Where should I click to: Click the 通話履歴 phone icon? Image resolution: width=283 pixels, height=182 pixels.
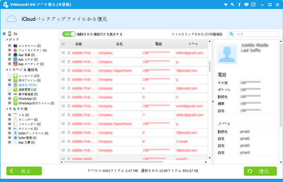pos(16,89)
